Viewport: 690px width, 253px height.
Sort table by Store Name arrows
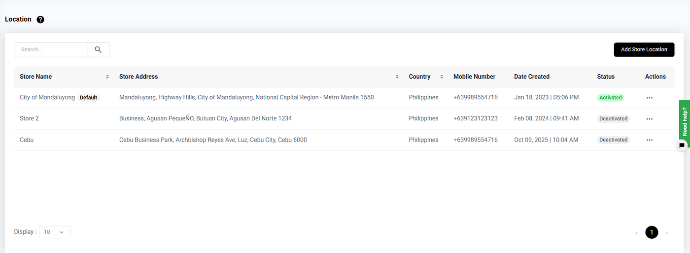(x=107, y=77)
